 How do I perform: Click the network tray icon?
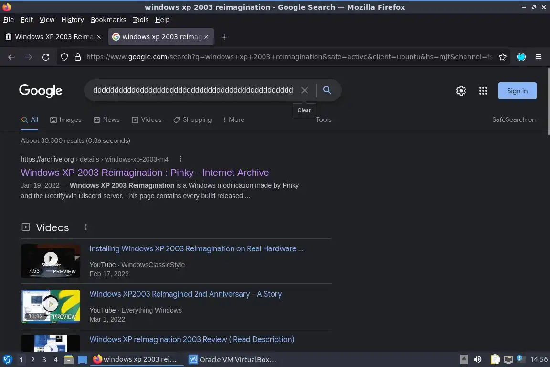pyautogui.click(x=508, y=360)
